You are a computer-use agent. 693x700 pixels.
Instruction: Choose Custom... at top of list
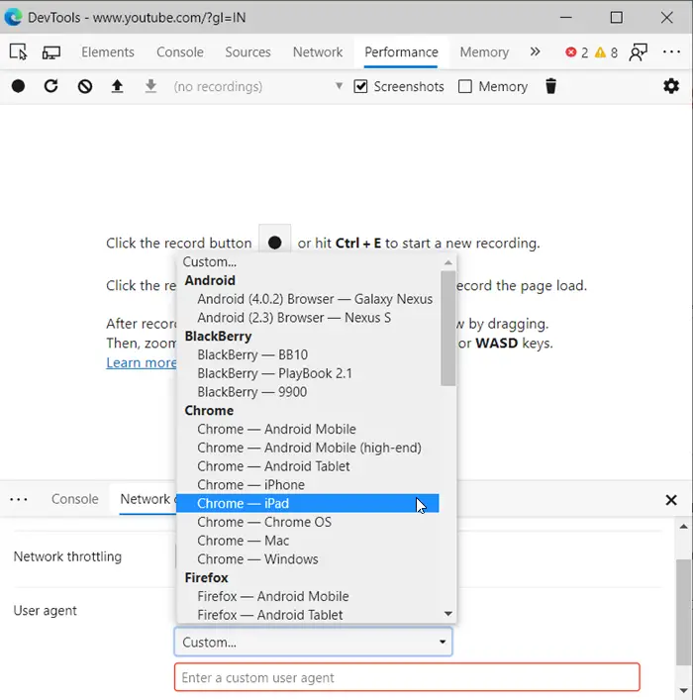tap(308, 261)
